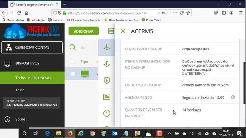246x138 pixels.
Task: Click the green monitor device icon
Action: click(85, 74)
